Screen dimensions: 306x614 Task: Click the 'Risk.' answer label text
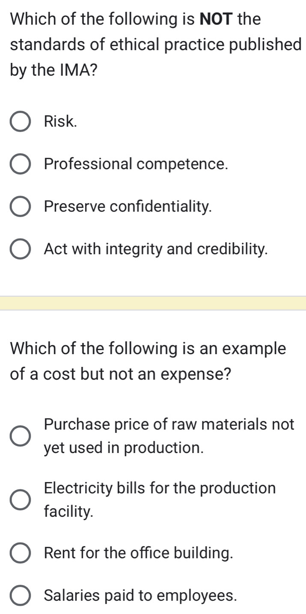[61, 122]
